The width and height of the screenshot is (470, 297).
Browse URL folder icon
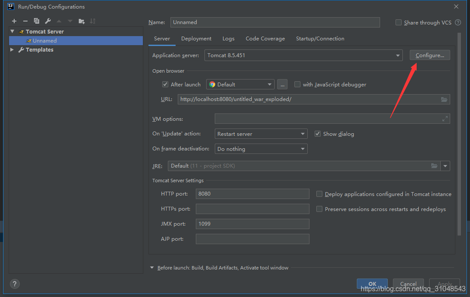pos(444,99)
